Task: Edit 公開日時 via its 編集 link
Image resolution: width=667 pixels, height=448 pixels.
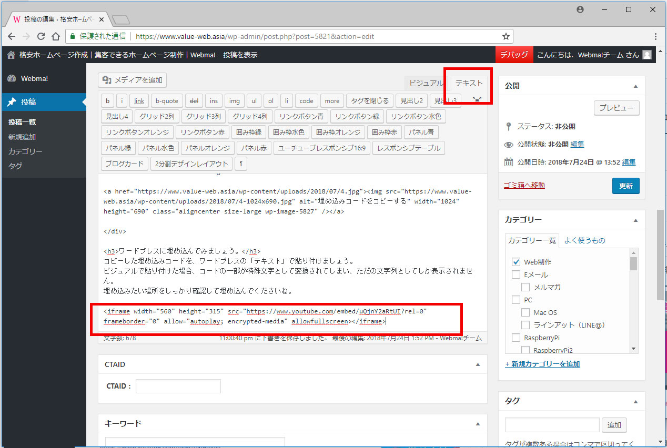Action: point(629,162)
